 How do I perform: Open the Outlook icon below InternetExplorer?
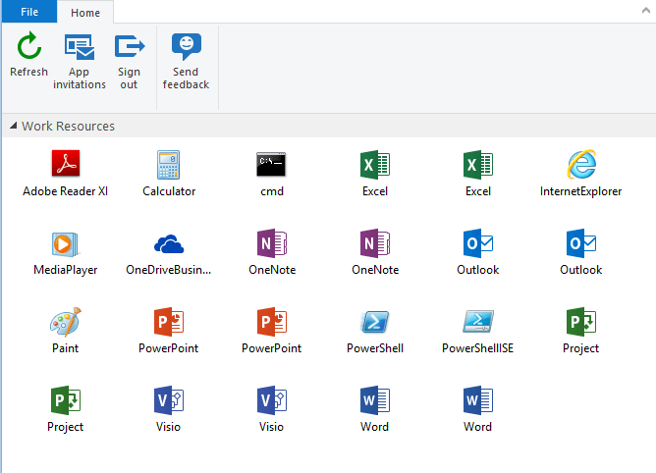click(x=580, y=252)
